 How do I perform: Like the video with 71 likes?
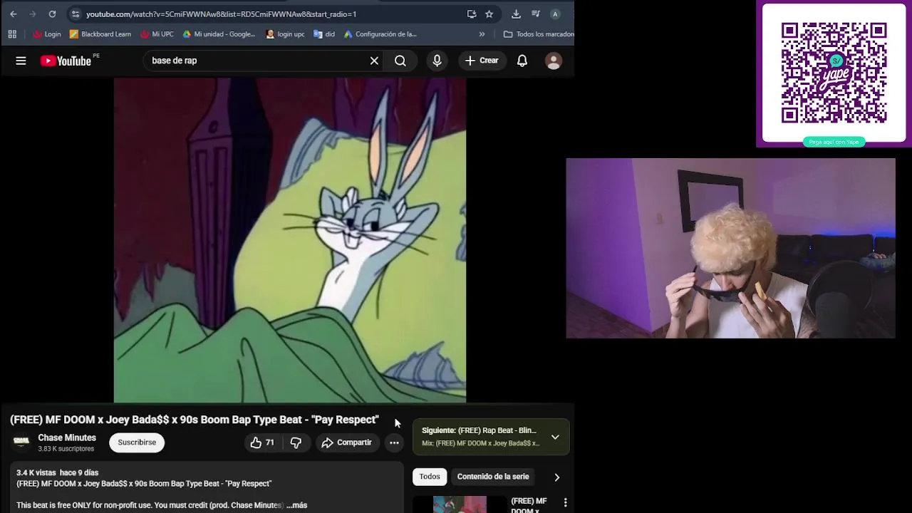tap(261, 442)
